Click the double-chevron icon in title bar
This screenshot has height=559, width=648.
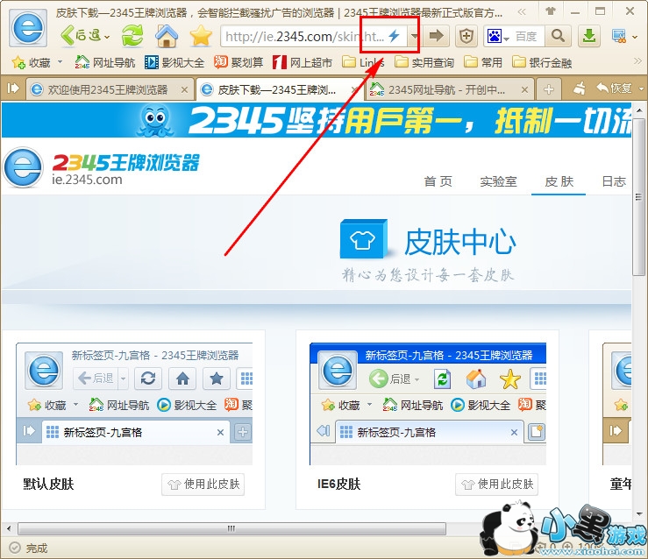coord(522,11)
